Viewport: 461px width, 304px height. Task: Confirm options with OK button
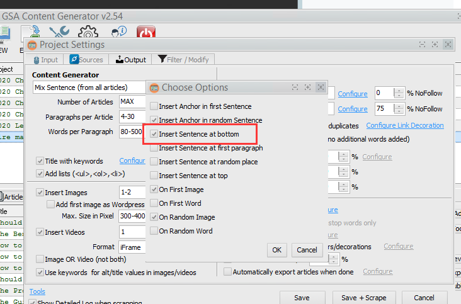(277, 250)
